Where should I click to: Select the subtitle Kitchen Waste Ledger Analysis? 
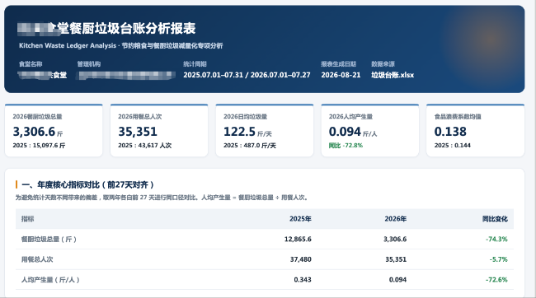[x=68, y=46]
